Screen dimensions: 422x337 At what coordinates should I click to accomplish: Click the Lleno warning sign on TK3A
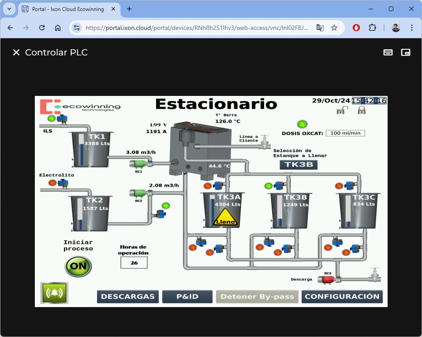pyautogui.click(x=225, y=219)
